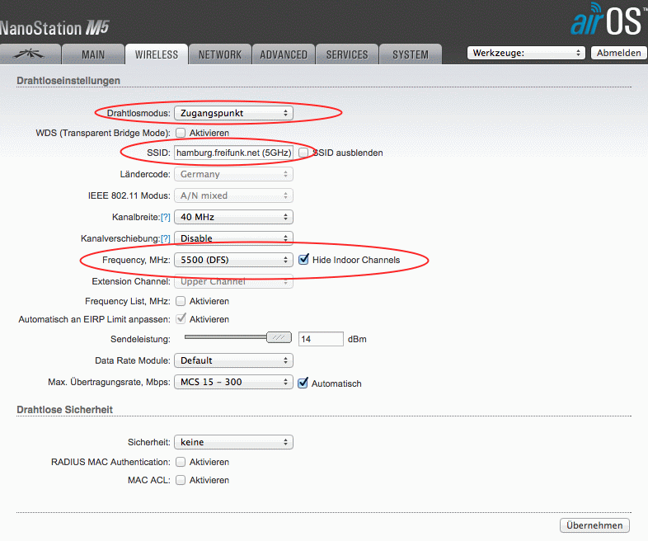Open the Ubiquiti logo tab

31,54
